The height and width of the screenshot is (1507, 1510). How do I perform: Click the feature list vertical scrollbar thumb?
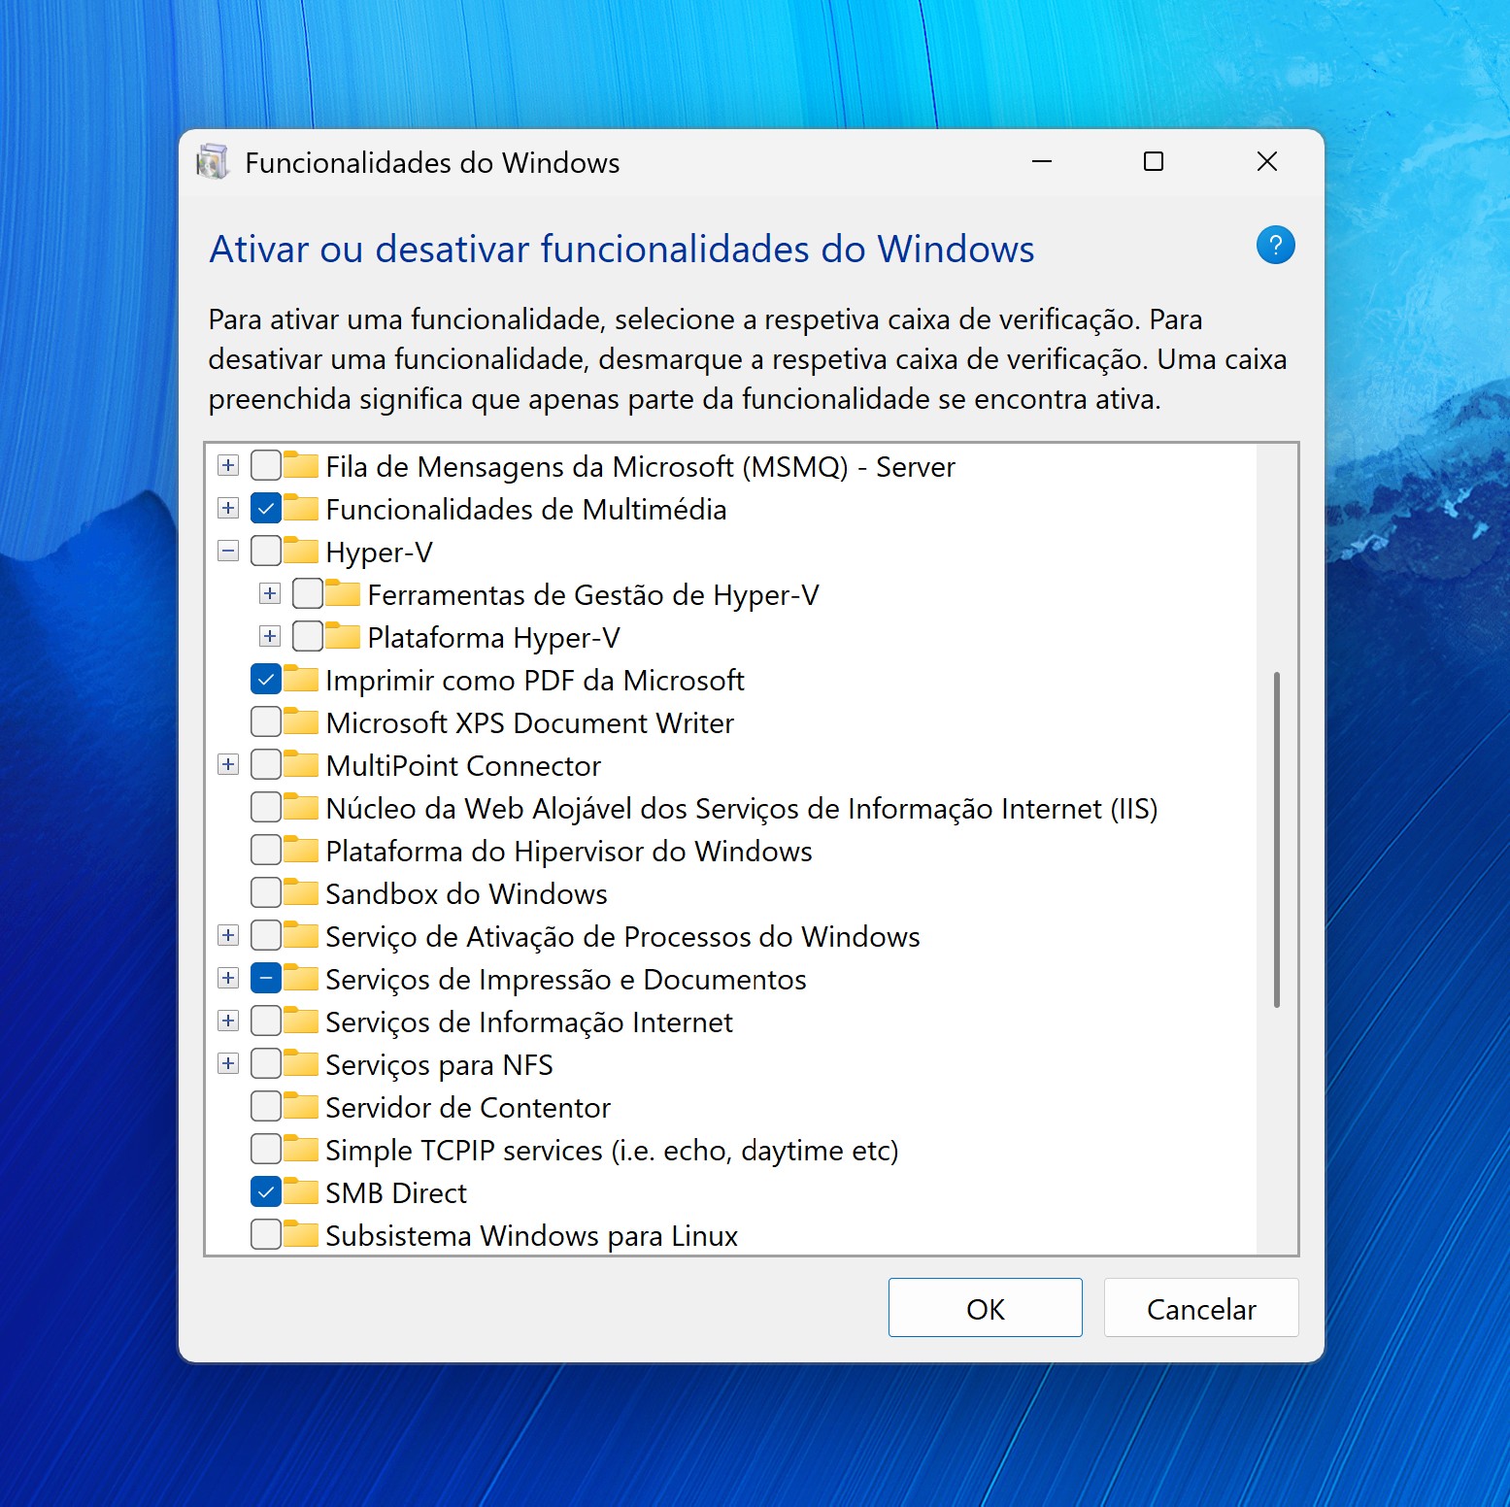(x=1276, y=840)
